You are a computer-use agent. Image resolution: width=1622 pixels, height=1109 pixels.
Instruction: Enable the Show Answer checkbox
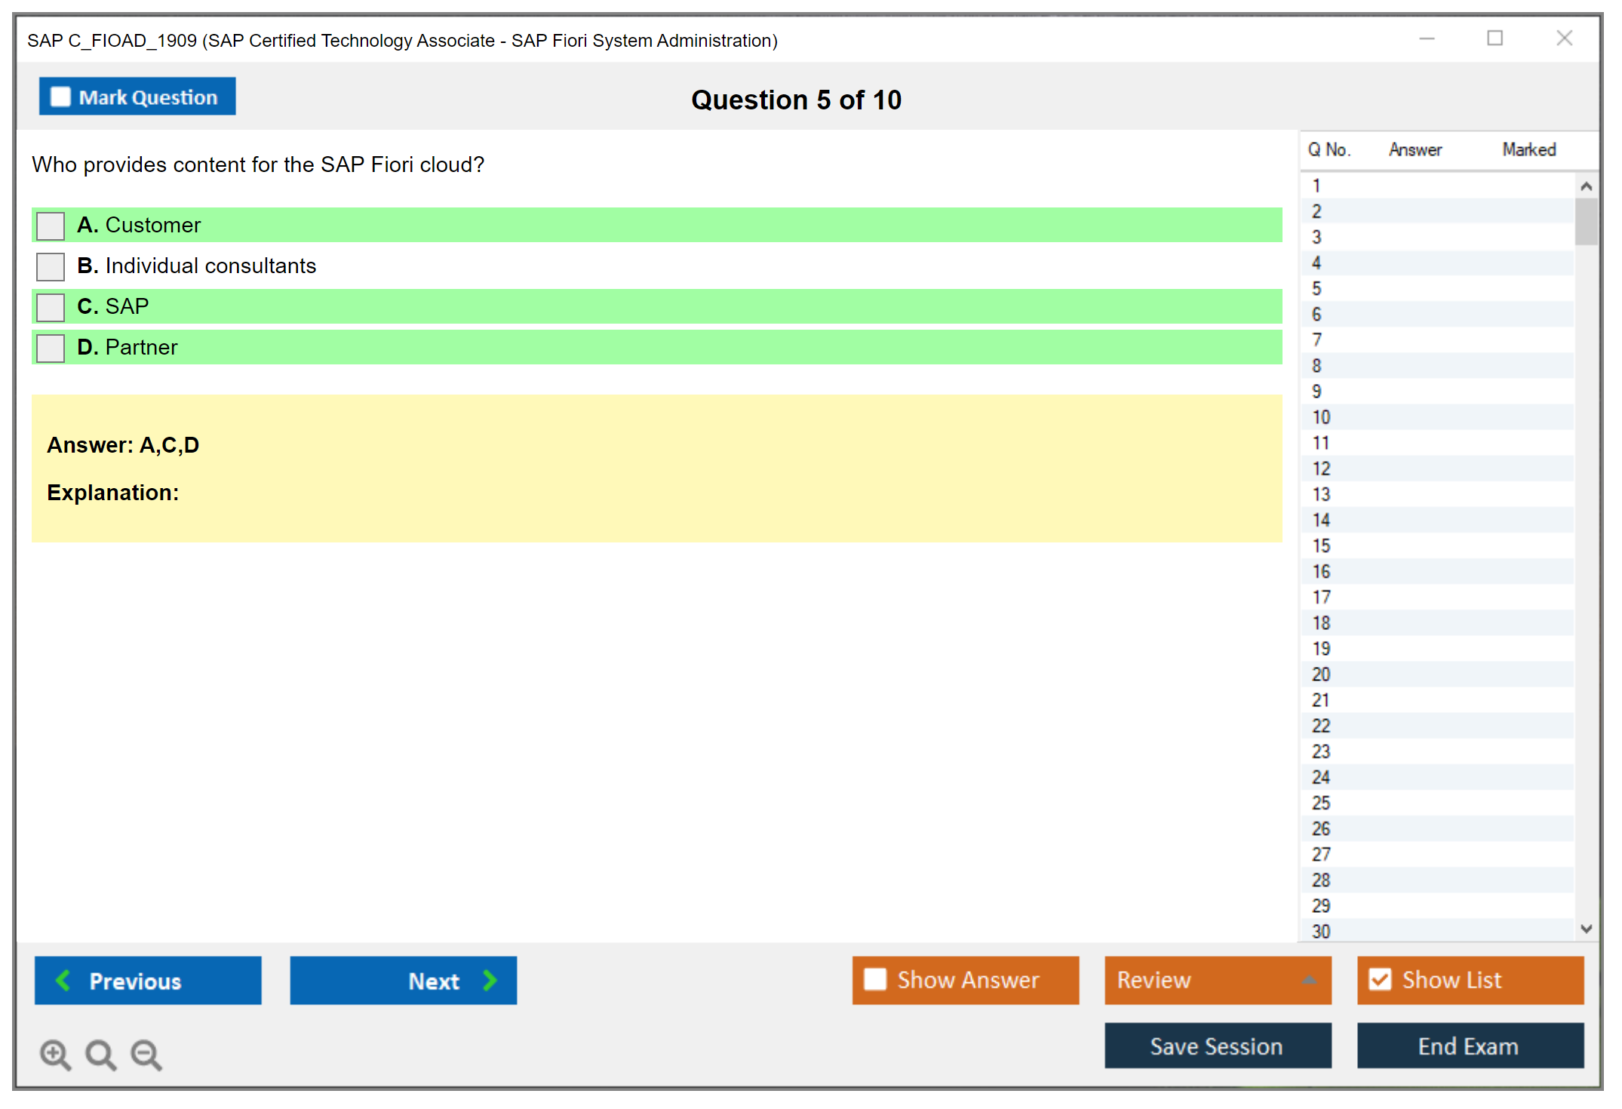click(x=875, y=979)
